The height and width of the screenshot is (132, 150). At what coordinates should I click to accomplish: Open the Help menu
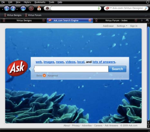60,2
